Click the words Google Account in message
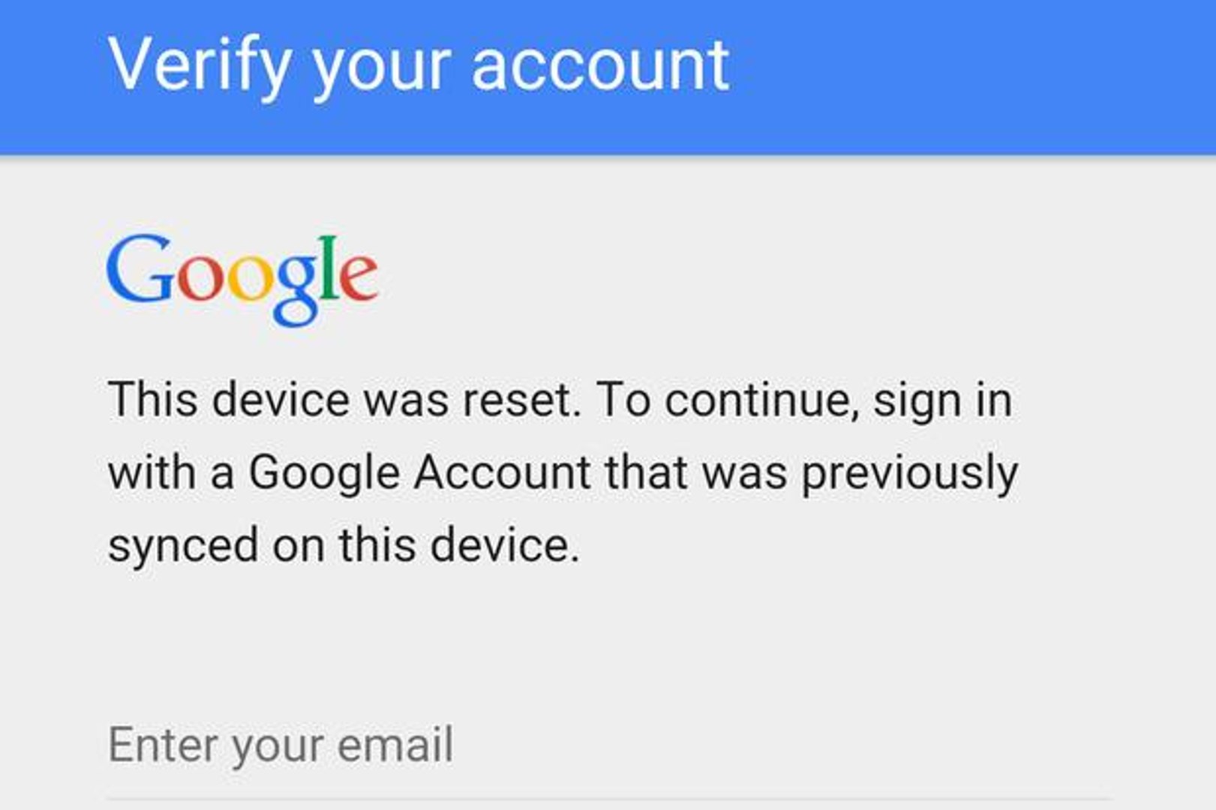The height and width of the screenshot is (810, 1216). click(420, 472)
